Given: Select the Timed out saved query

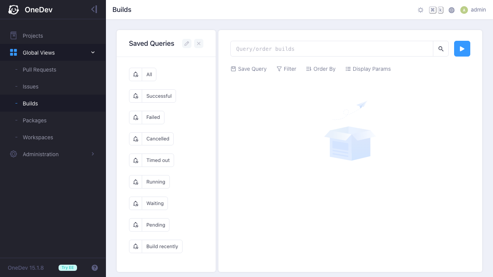Looking at the screenshot, I should point(158,160).
